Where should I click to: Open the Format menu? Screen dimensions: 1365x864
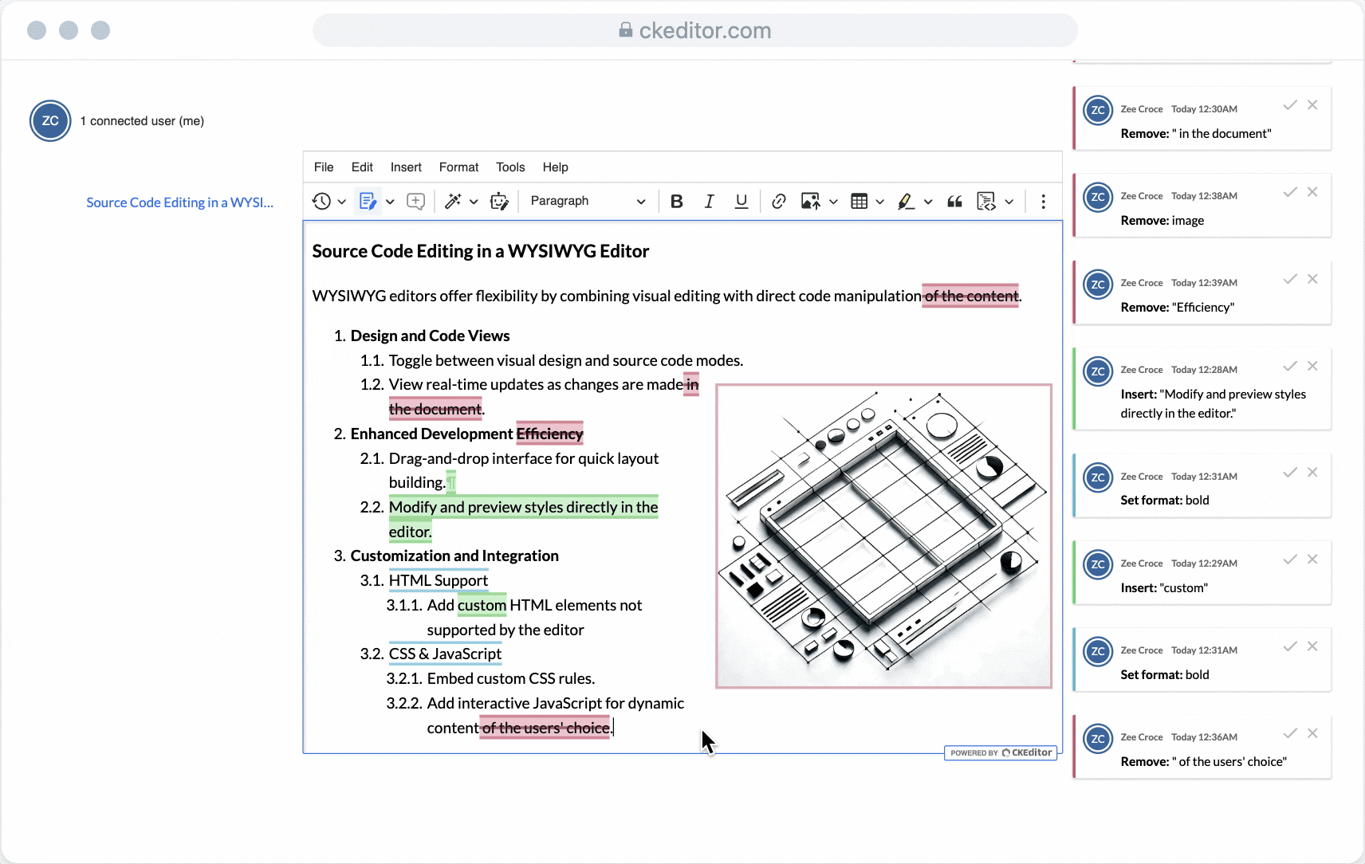pos(458,167)
